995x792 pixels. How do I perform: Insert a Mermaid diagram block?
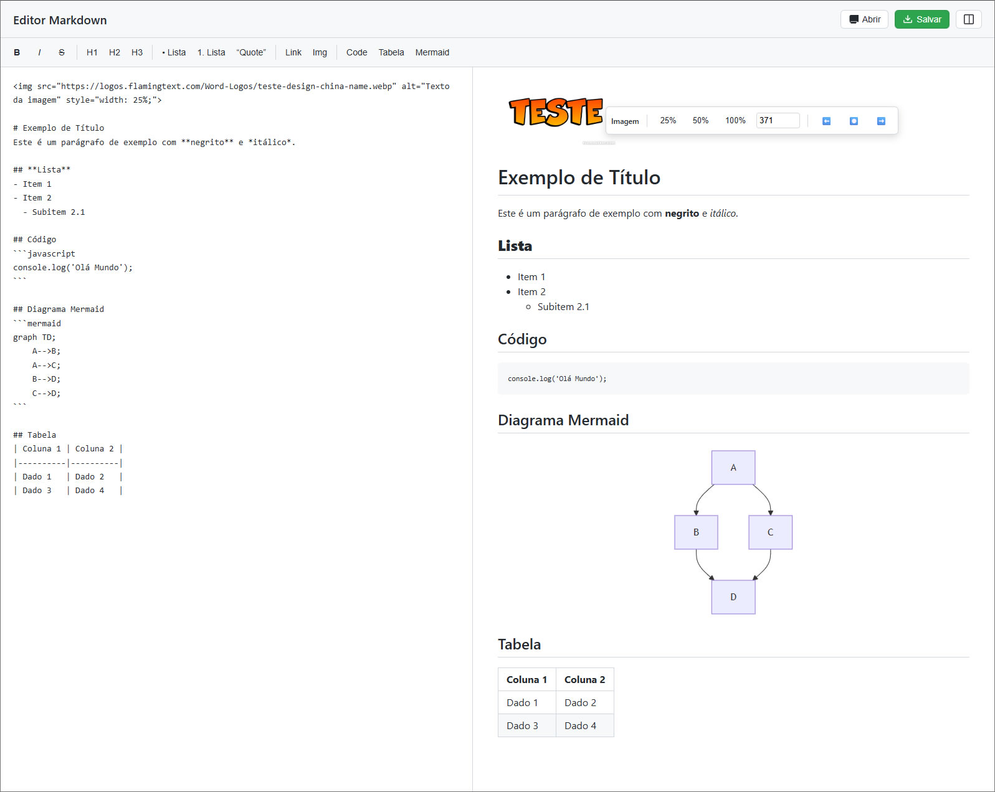[x=432, y=52]
